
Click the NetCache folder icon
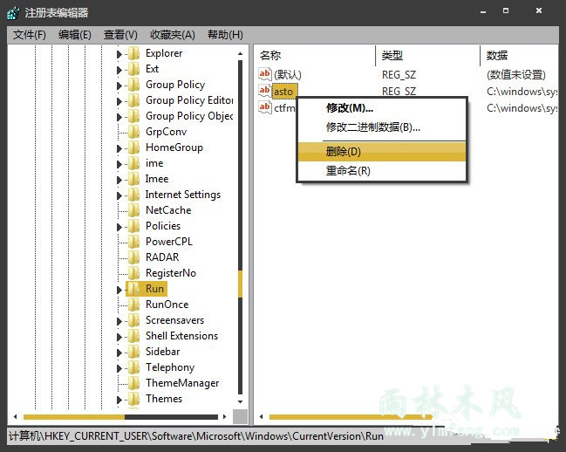(x=134, y=210)
